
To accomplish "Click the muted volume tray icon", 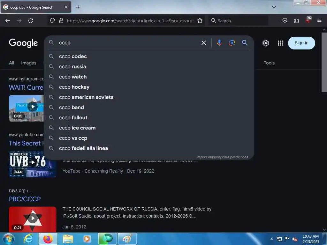I will click(x=295, y=239).
